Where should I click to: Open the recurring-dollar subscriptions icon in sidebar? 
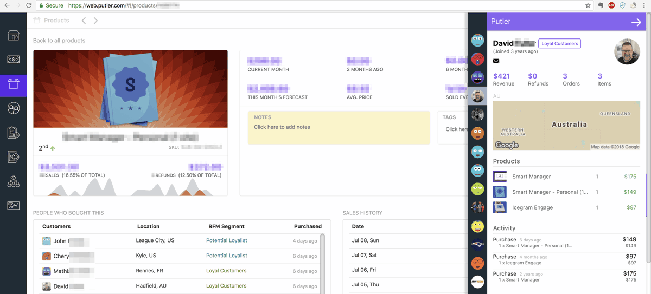14,157
